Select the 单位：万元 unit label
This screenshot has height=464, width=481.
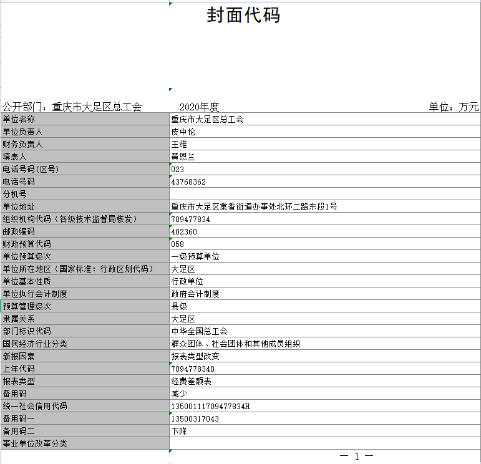pos(454,107)
